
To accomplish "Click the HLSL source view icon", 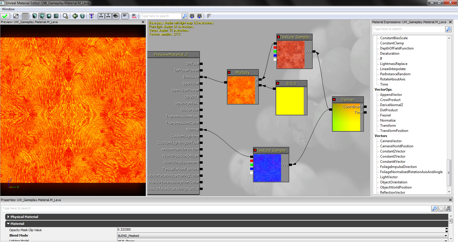I will (x=134, y=16).
